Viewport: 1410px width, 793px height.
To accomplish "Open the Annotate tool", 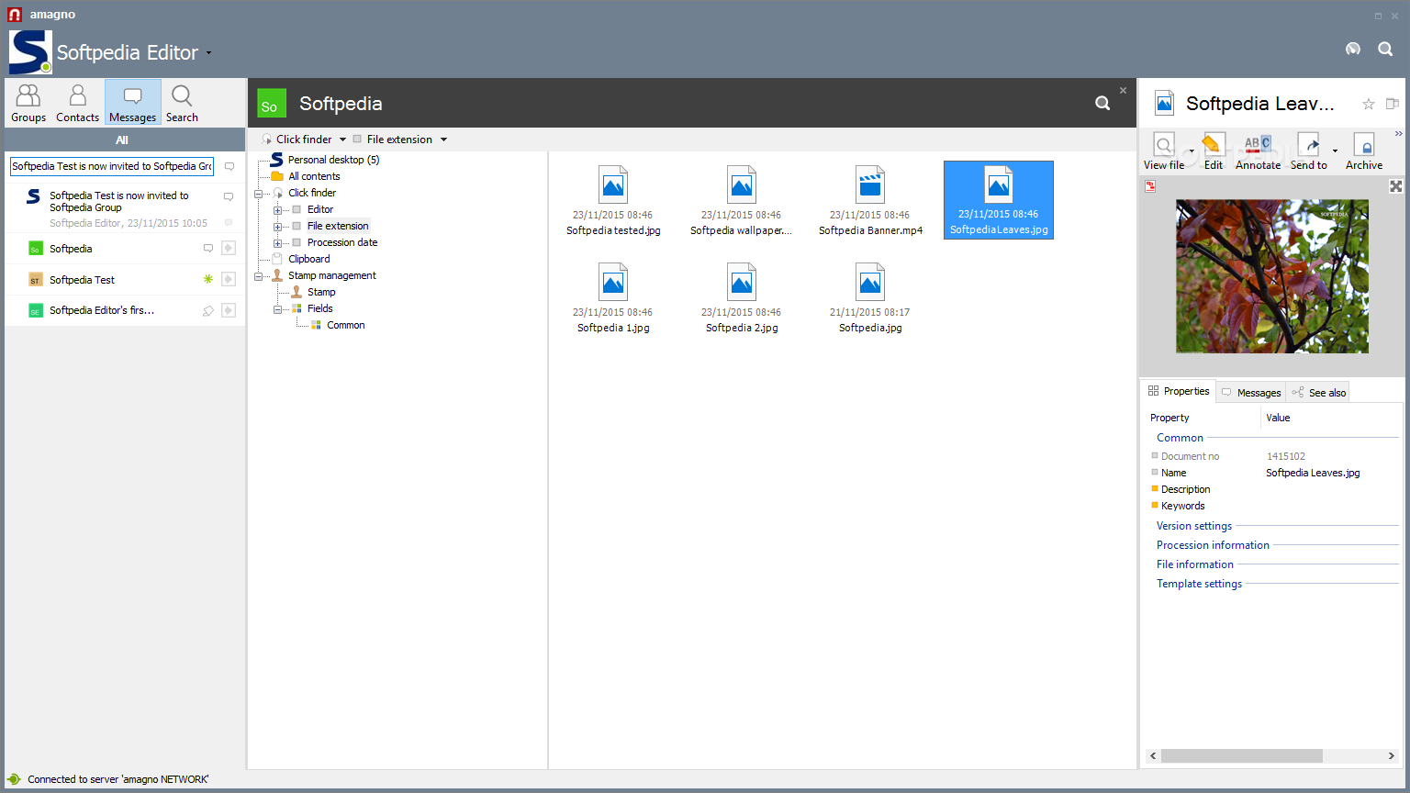I will 1258,151.
